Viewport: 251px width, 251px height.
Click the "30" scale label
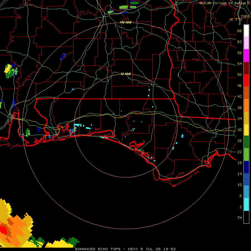tap(240, 130)
